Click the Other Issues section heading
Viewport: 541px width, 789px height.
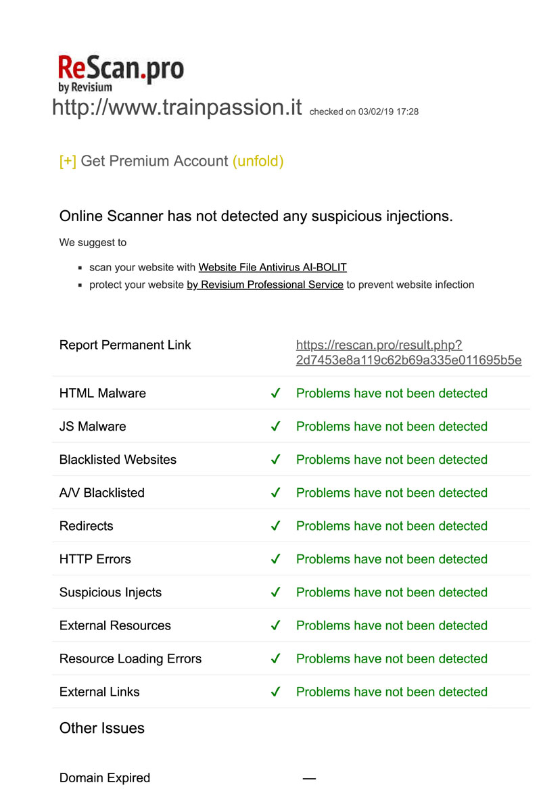click(102, 728)
